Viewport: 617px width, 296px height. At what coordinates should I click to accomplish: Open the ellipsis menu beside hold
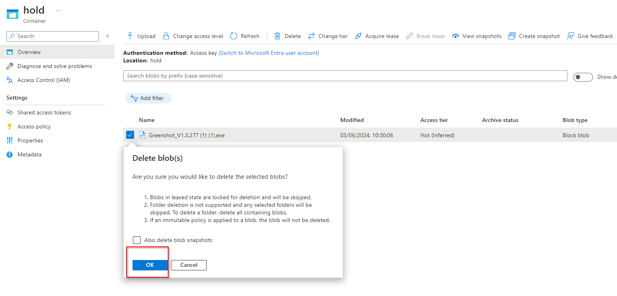click(59, 10)
